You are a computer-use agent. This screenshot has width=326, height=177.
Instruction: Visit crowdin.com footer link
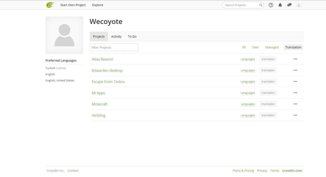(292, 171)
